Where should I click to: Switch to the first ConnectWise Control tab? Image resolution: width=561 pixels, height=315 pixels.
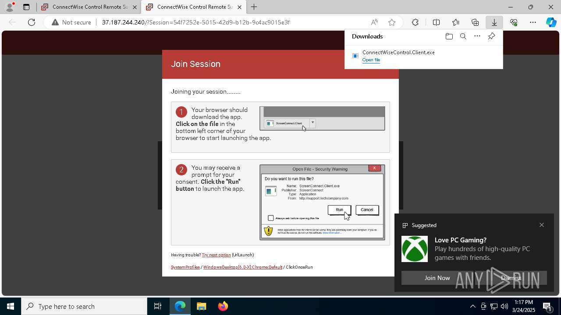pyautogui.click(x=88, y=7)
